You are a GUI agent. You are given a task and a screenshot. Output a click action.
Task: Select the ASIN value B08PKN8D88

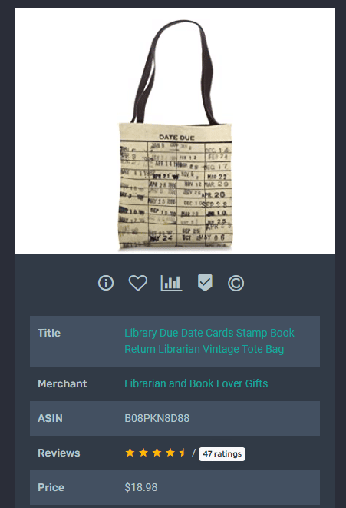pyautogui.click(x=157, y=418)
